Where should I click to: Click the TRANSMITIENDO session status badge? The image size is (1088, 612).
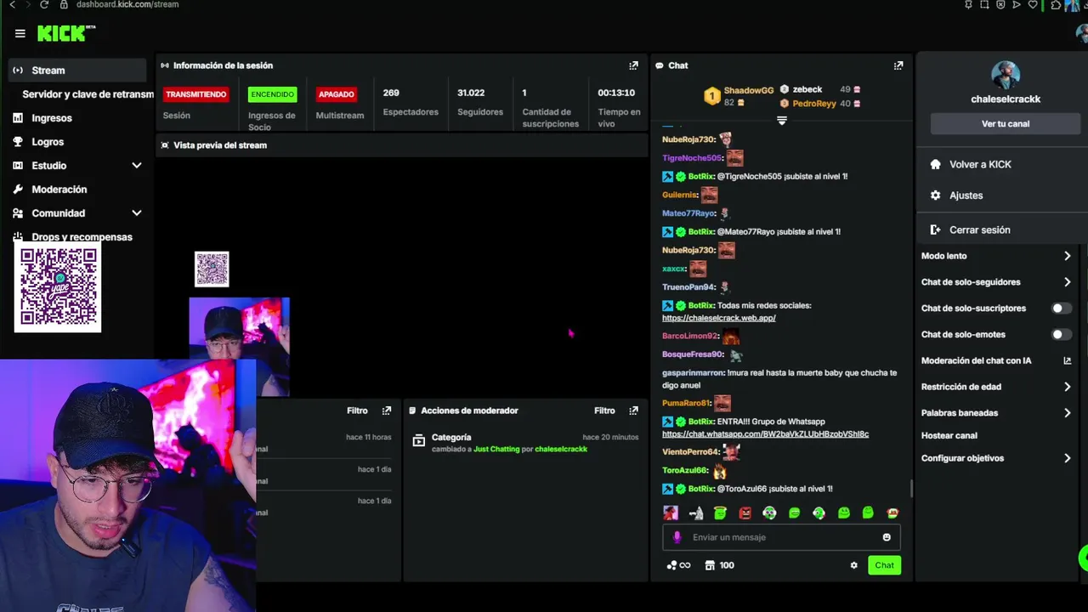tap(195, 94)
